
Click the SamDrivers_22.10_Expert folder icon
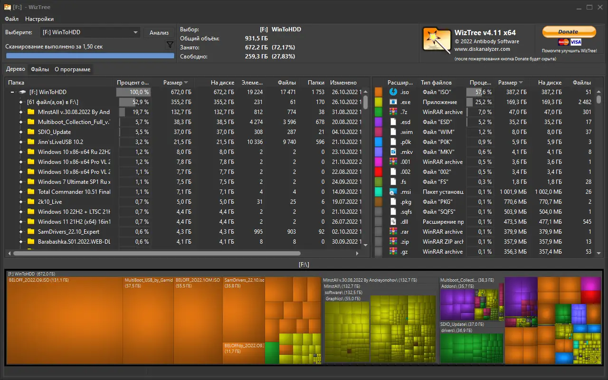pyautogui.click(x=31, y=232)
